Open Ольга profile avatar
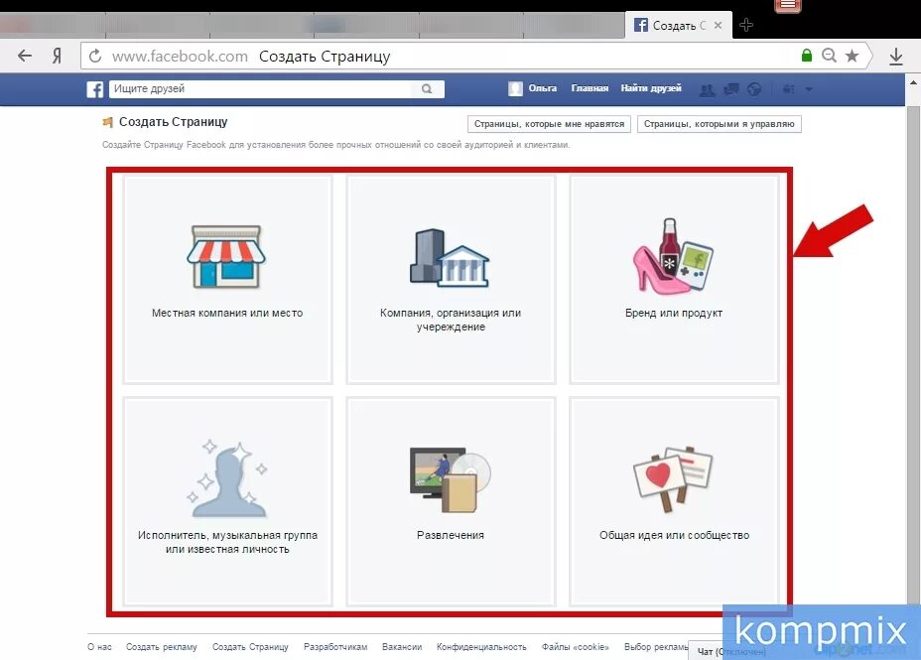 [515, 88]
